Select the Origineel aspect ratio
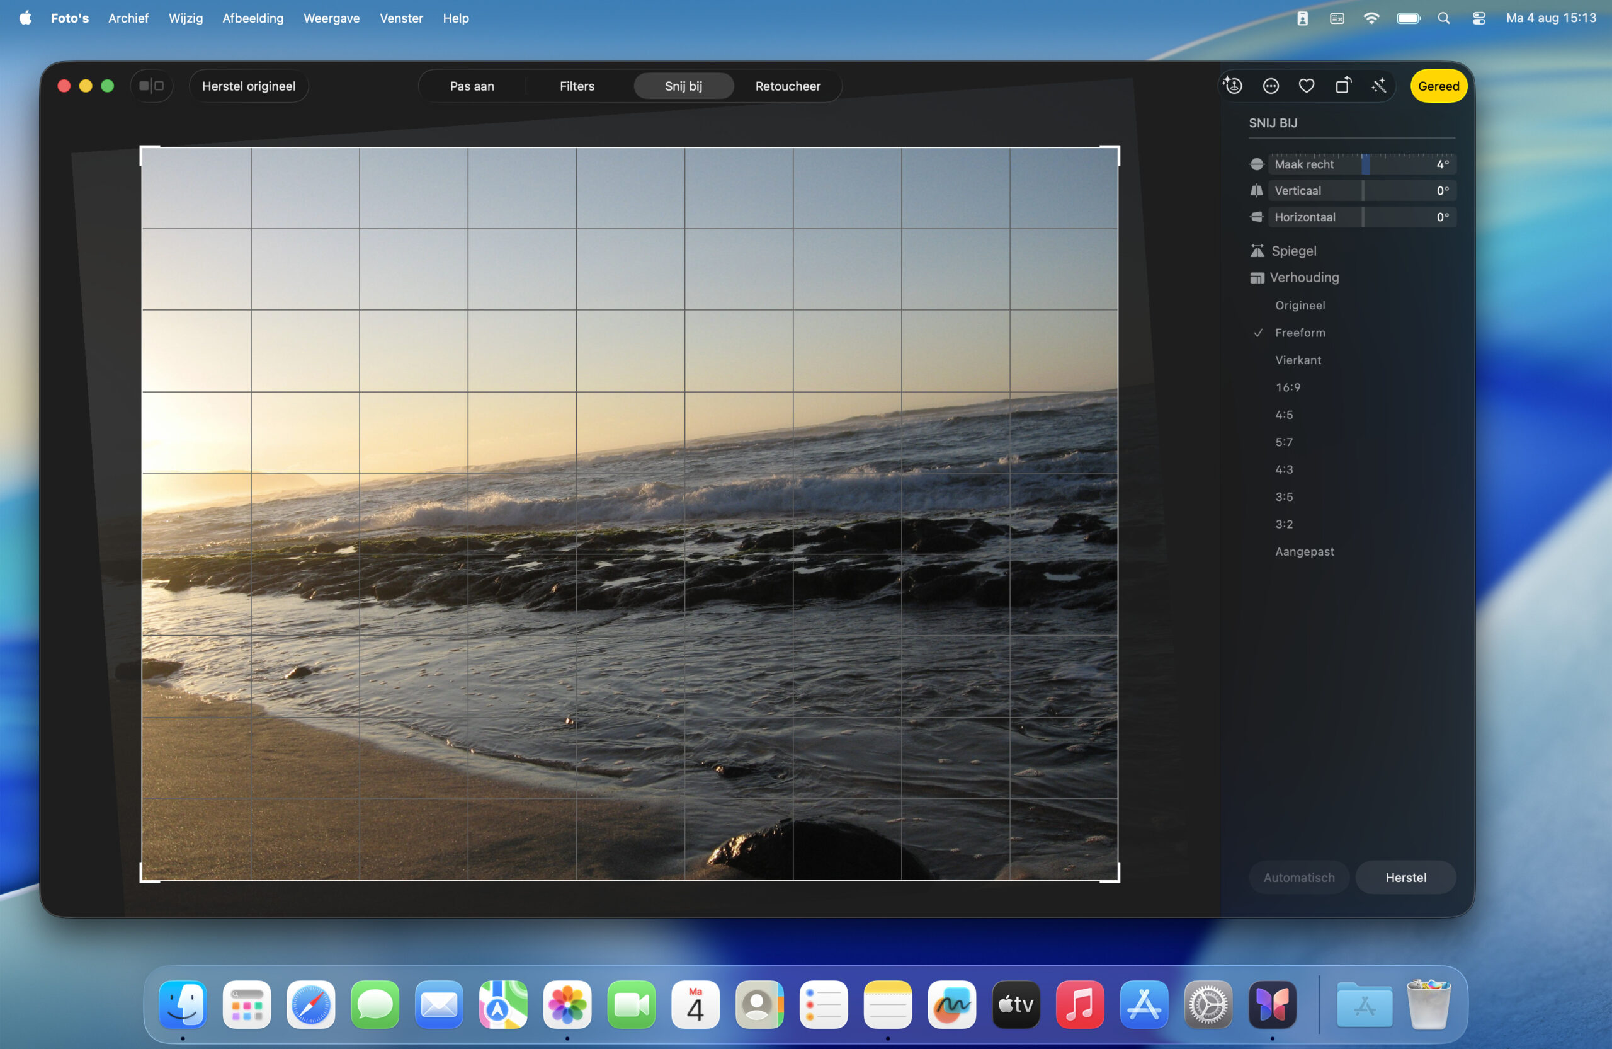1612x1049 pixels. (1300, 305)
